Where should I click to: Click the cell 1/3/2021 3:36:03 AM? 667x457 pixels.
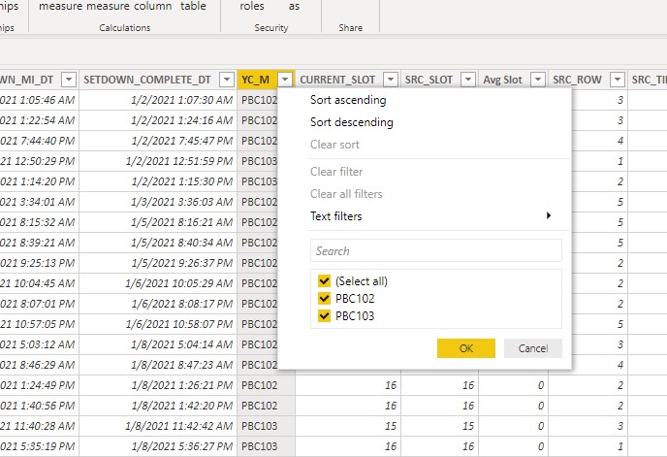(158, 202)
